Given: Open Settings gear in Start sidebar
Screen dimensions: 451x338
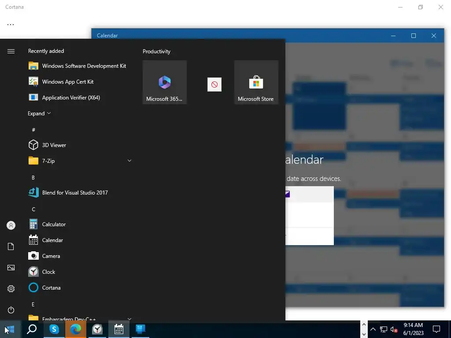Looking at the screenshot, I should pos(11,289).
